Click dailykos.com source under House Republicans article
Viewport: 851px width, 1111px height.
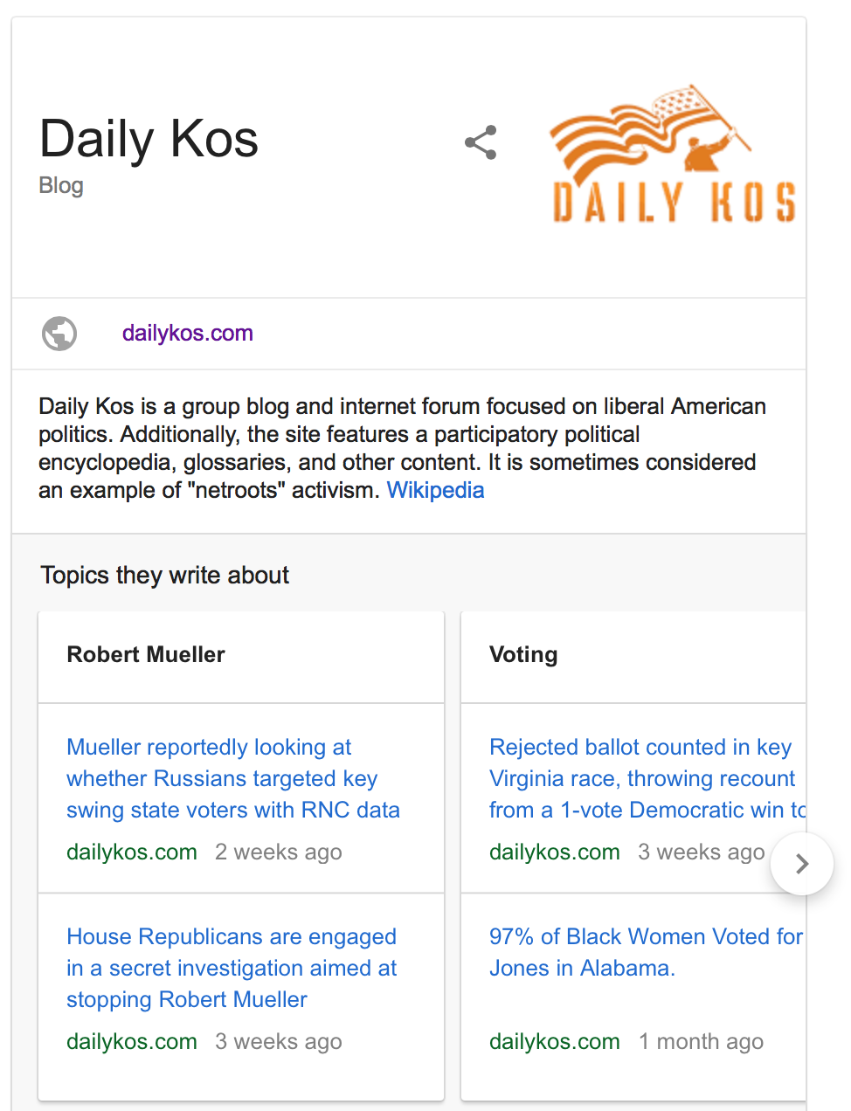click(132, 1041)
